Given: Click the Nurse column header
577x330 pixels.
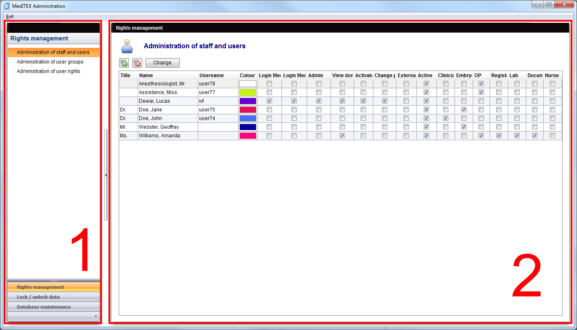Looking at the screenshot, I should click(x=552, y=75).
